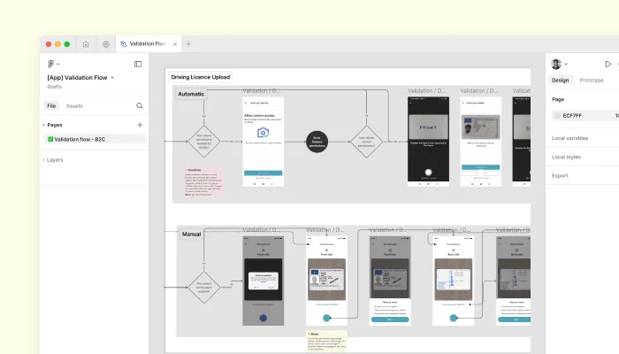Open a new tab with plus icon
Screen dimensions: 619x354
(188, 44)
